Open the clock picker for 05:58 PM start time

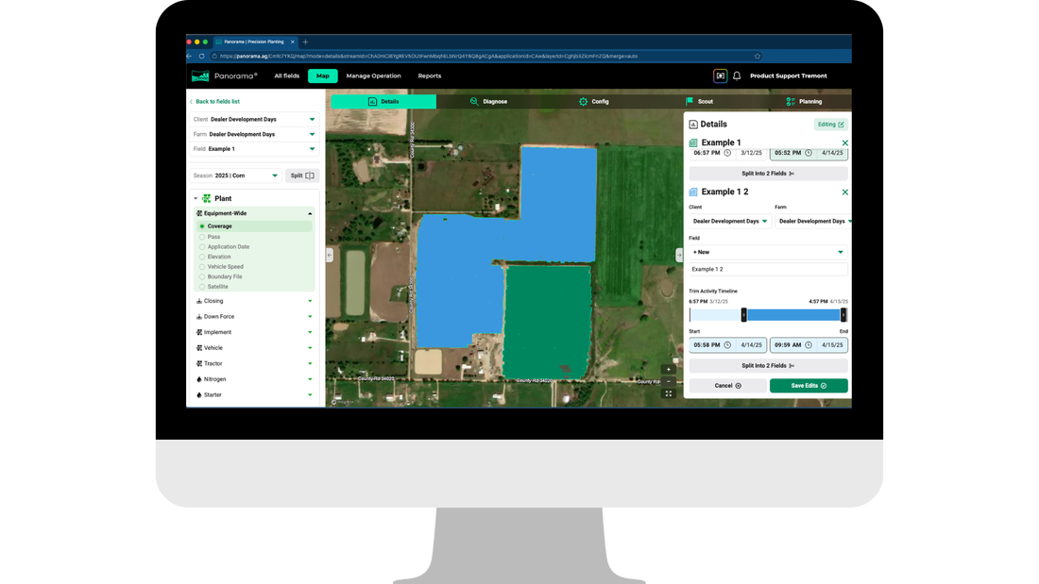[727, 345]
